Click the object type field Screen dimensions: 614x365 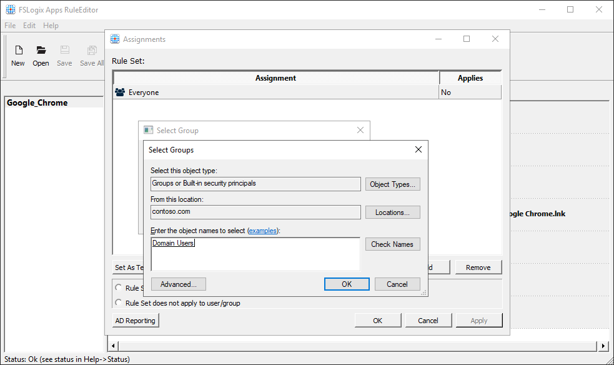(255, 184)
